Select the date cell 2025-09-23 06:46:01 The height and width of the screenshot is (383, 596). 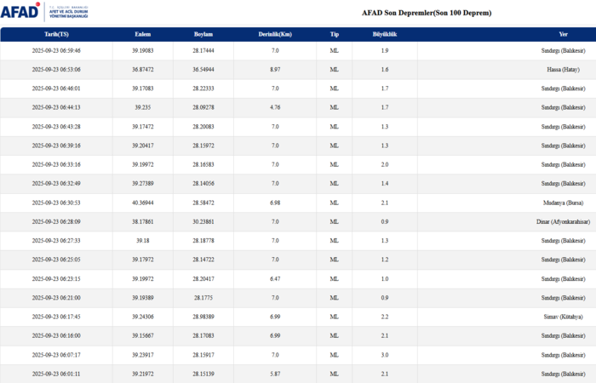pyautogui.click(x=56, y=89)
